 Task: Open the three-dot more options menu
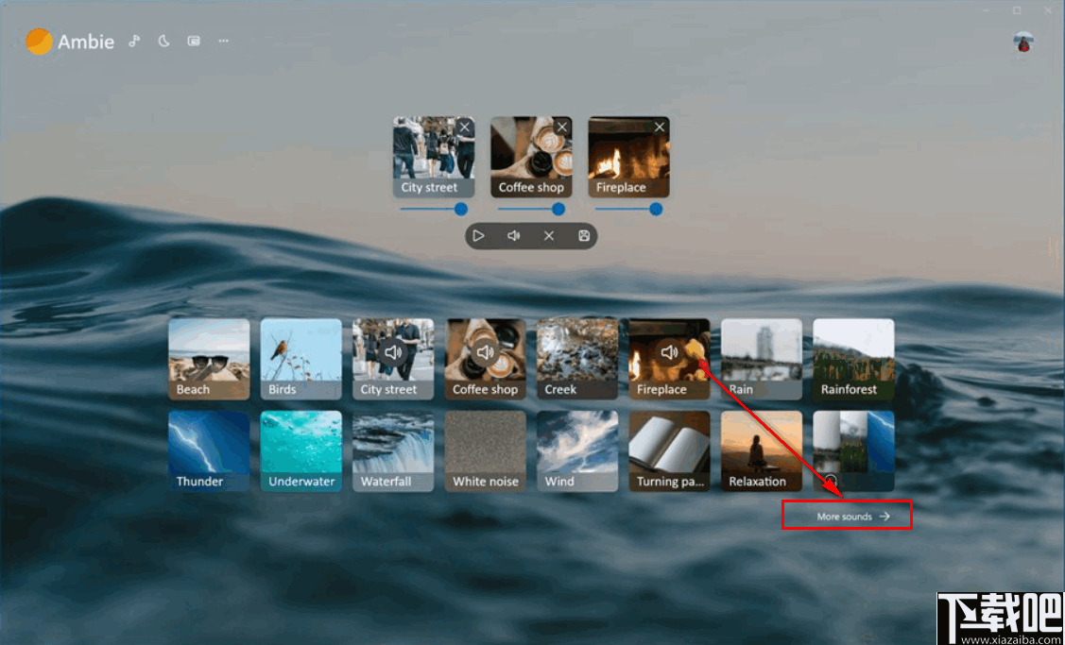223,42
